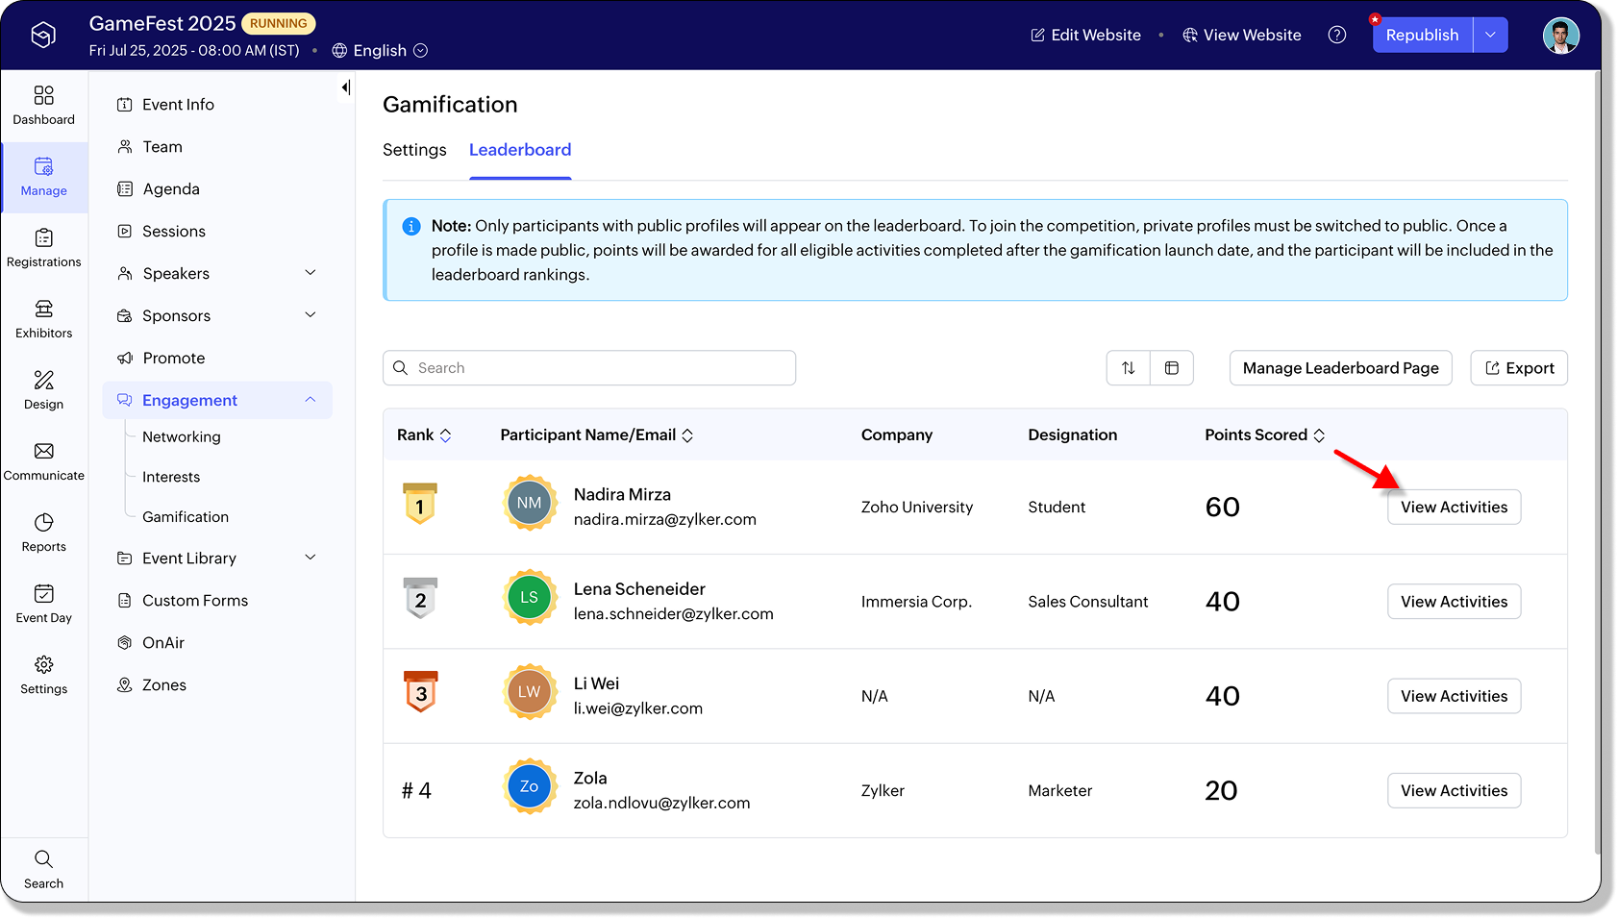This screenshot has width=1617, height=918.
Task: Click the help question mark icon
Action: [x=1336, y=35]
